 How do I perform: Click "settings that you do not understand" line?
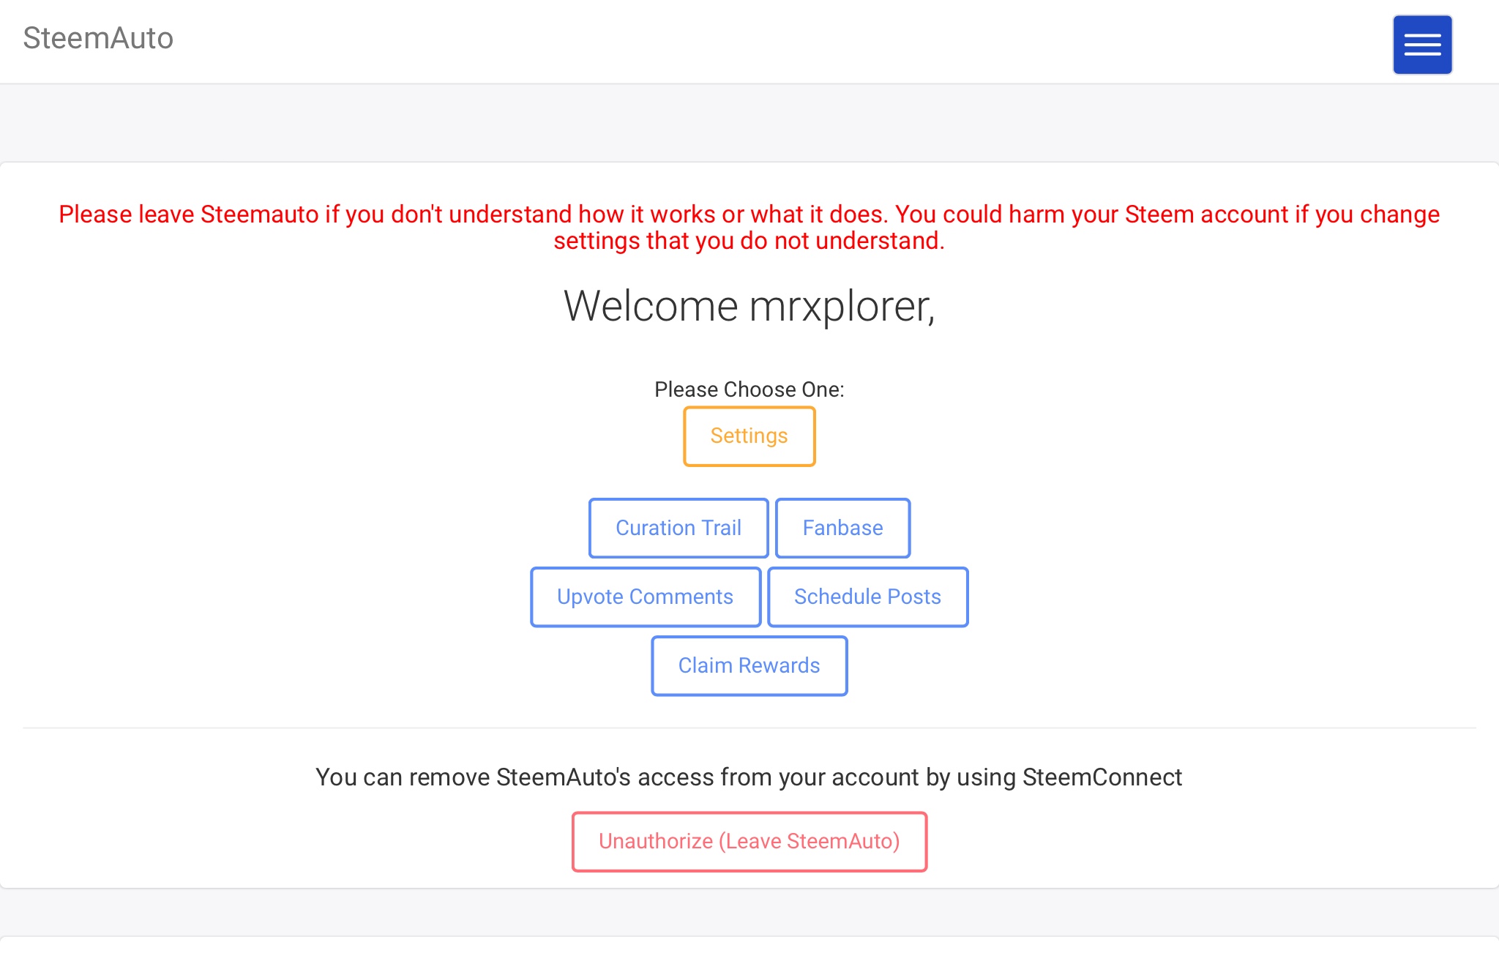749,241
